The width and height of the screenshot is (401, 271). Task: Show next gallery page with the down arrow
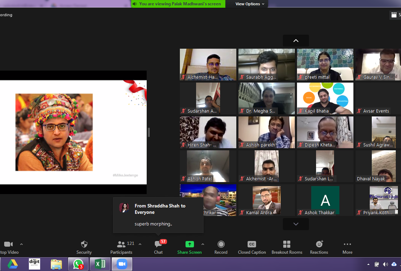(296, 224)
